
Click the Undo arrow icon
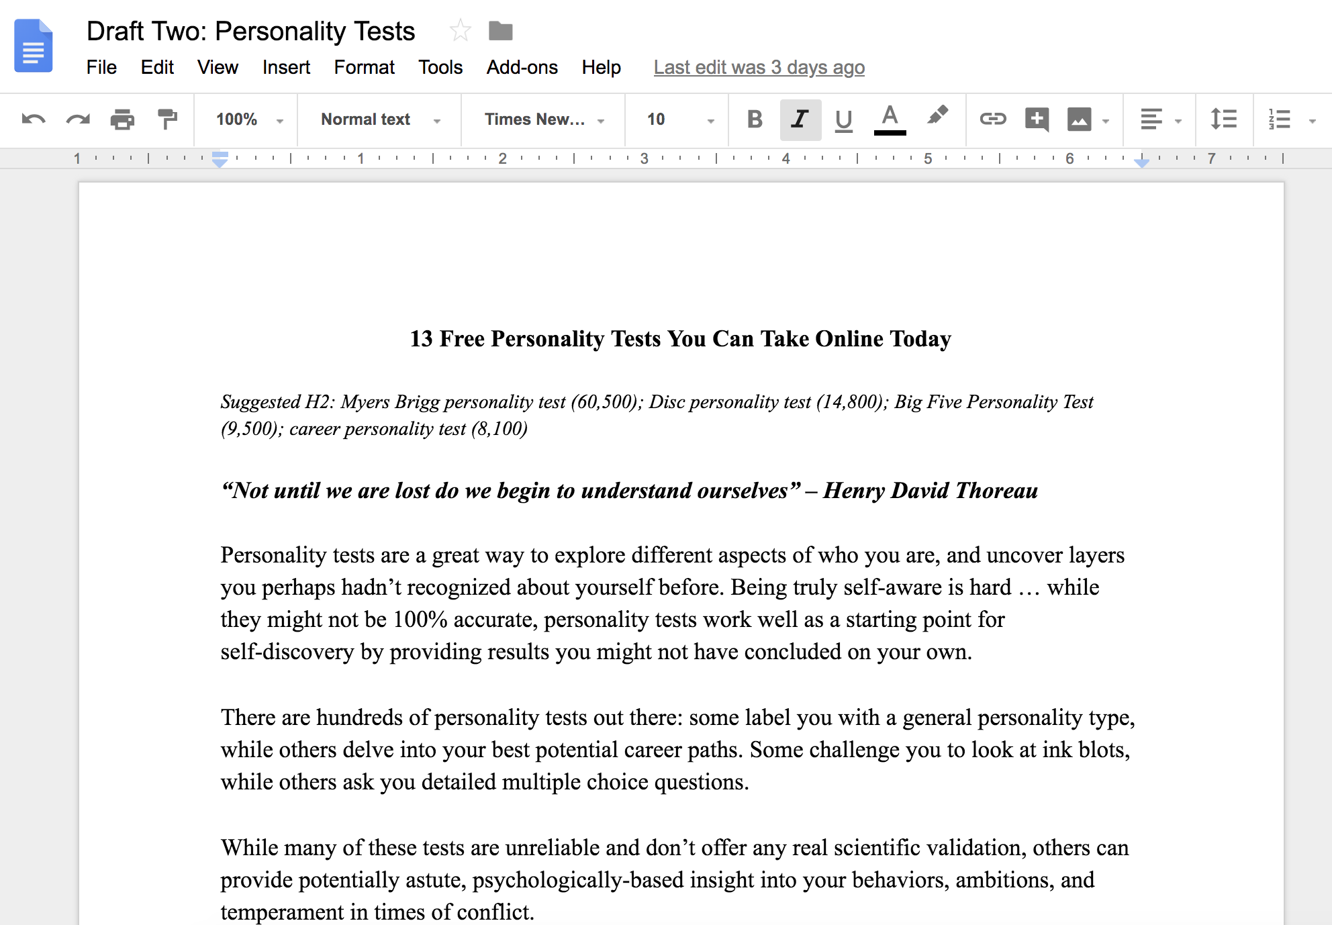click(x=34, y=119)
